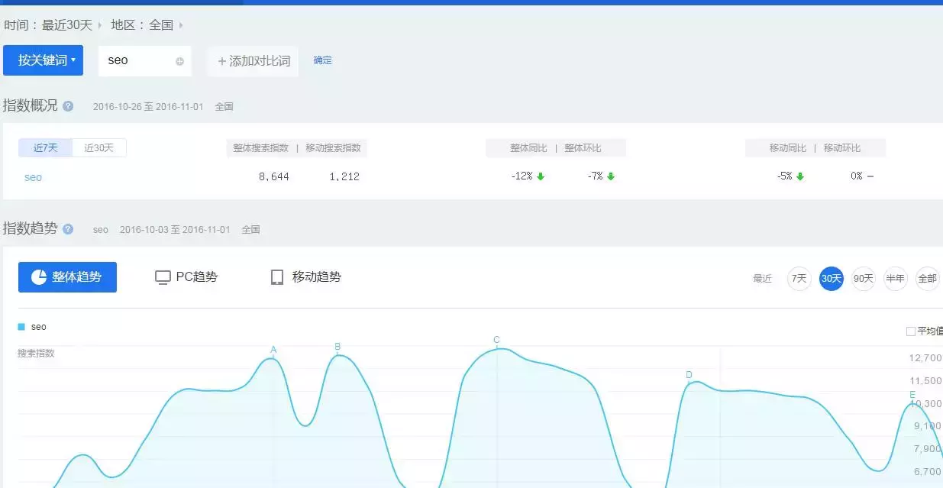Click the -7% month-over-month value
943x488 pixels.
click(x=595, y=176)
